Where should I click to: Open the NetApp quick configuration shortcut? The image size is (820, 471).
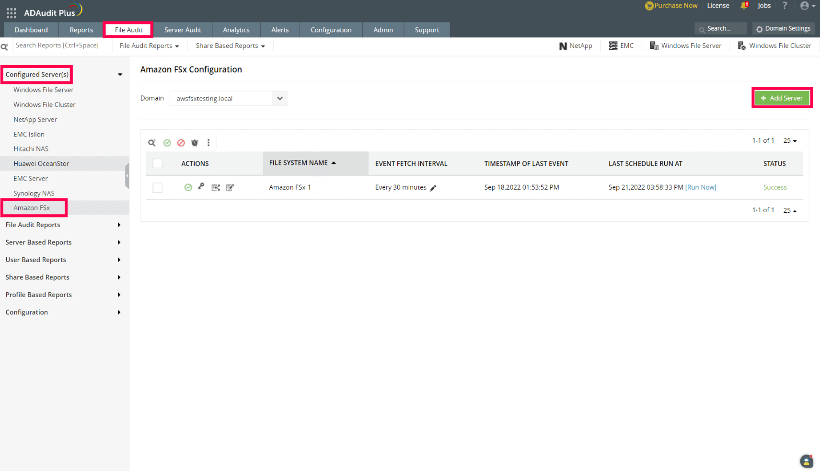click(576, 46)
